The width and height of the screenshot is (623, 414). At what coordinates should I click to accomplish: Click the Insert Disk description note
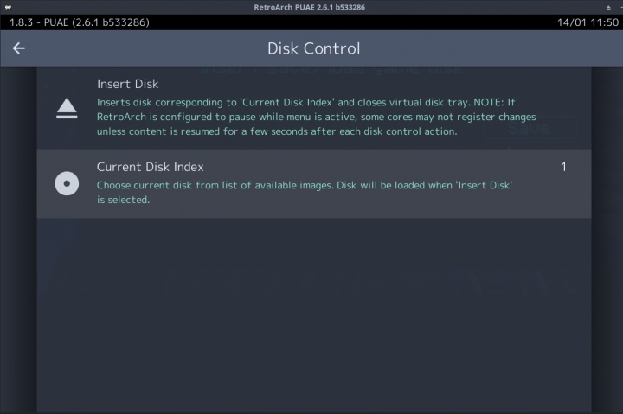click(316, 117)
